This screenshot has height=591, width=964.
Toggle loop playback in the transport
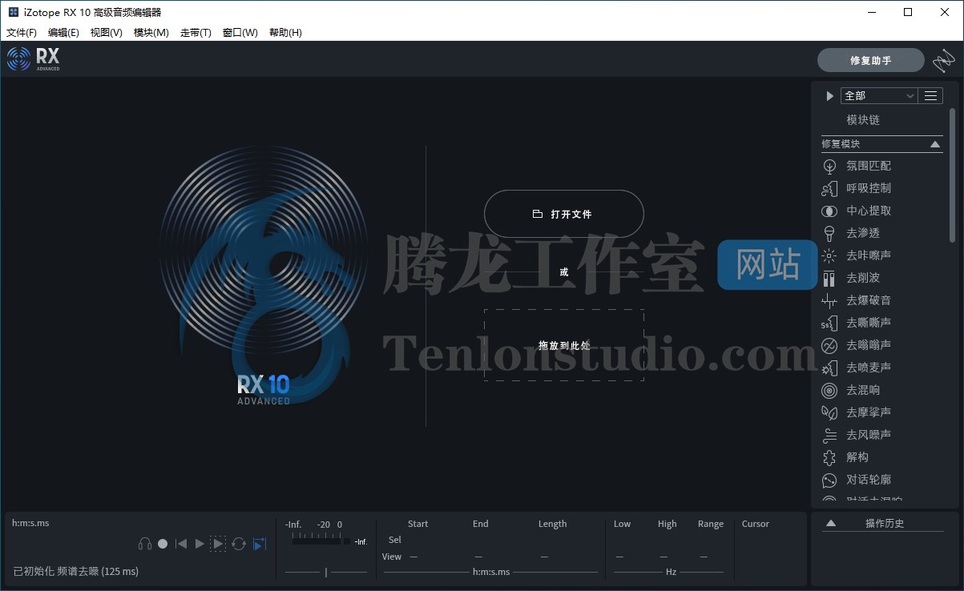point(239,544)
